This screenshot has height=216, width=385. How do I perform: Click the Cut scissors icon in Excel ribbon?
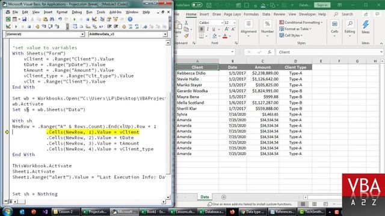[186, 23]
